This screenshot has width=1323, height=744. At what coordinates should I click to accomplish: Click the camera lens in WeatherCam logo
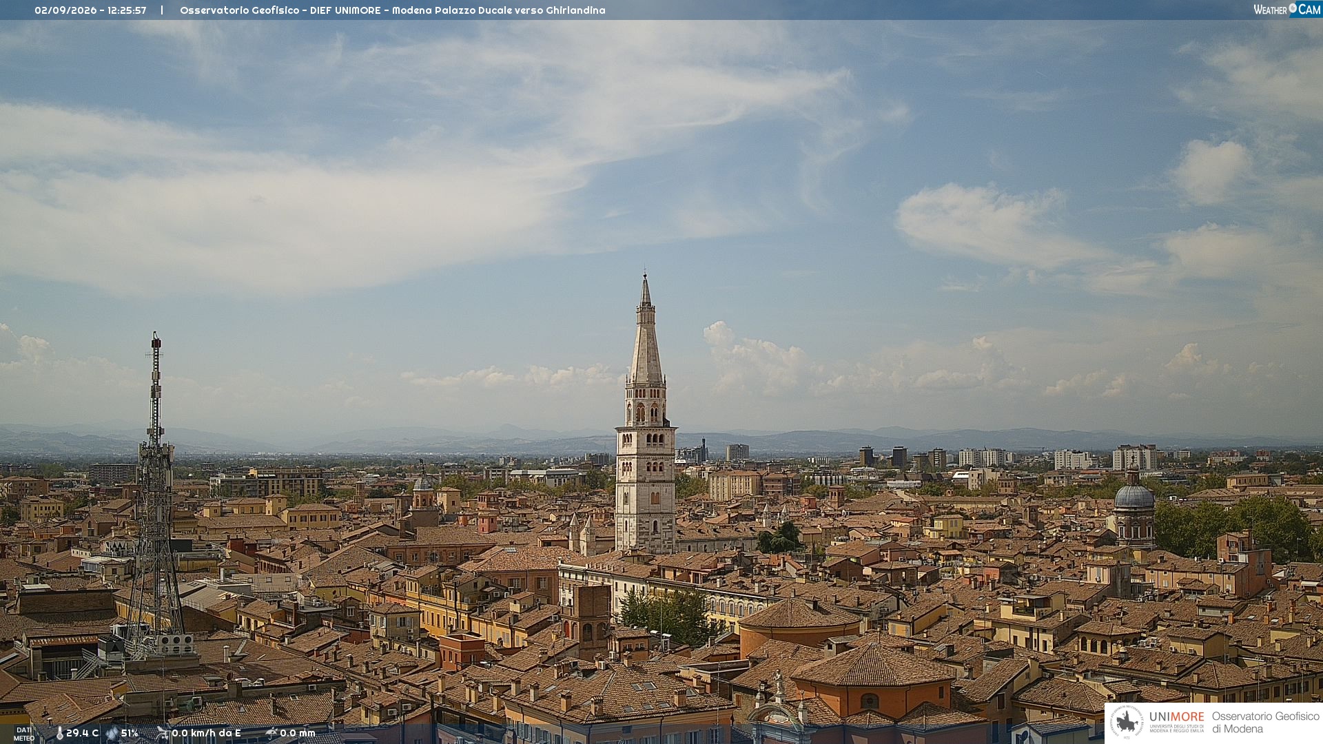[x=1293, y=8]
